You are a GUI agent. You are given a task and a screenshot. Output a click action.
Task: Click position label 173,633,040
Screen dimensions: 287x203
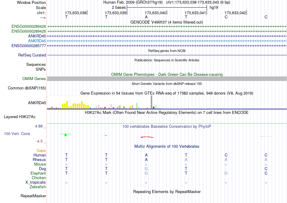[155, 13]
